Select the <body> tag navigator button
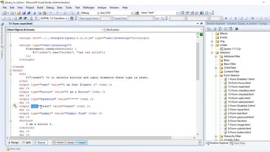The height and width of the screenshot is (152, 270). (x=71, y=143)
